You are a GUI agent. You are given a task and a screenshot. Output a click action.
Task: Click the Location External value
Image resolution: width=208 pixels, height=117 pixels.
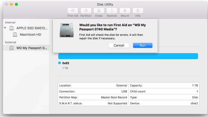click(122, 85)
